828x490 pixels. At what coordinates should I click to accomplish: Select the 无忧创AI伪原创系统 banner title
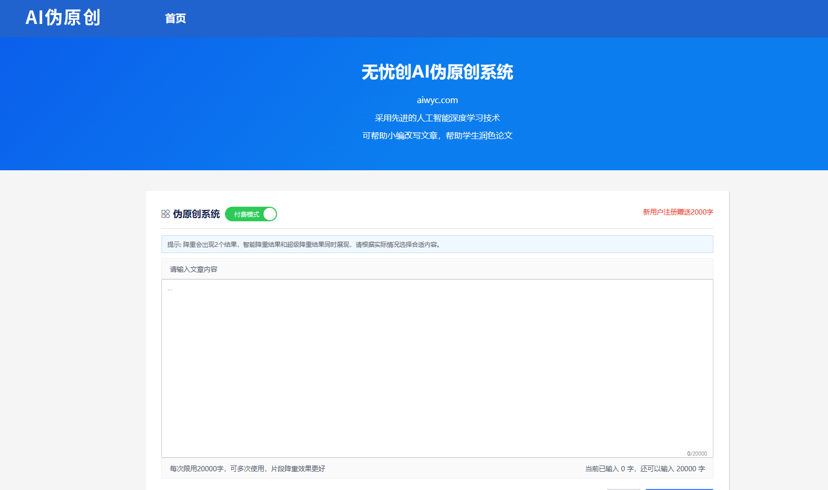point(437,72)
